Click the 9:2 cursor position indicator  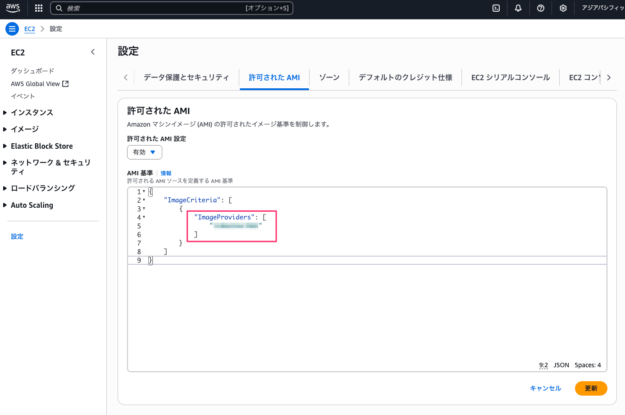543,365
